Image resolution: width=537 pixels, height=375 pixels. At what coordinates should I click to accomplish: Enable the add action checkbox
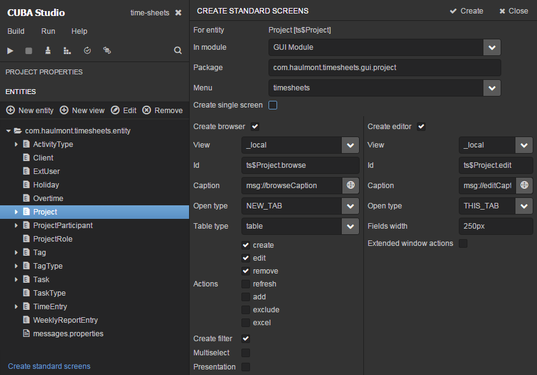click(x=246, y=297)
